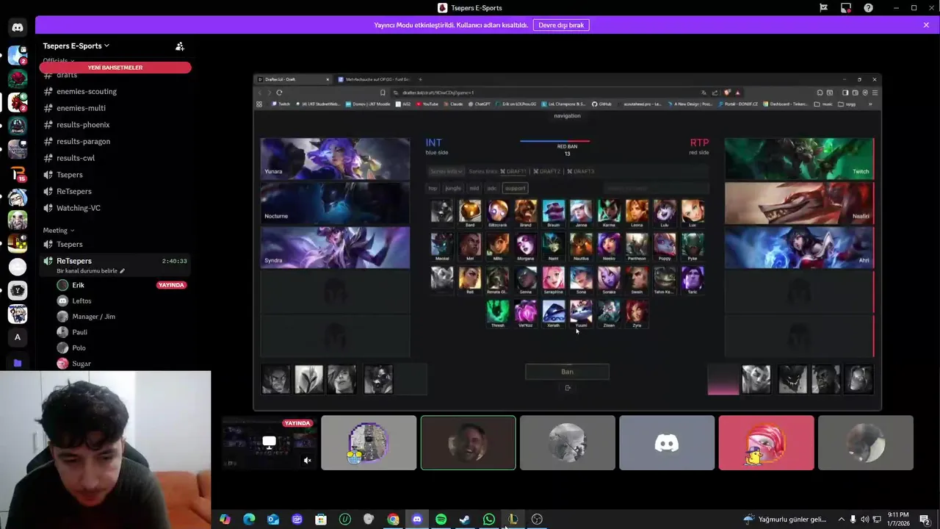Open the enemies-scouting text channel
The image size is (940, 529).
click(x=87, y=91)
